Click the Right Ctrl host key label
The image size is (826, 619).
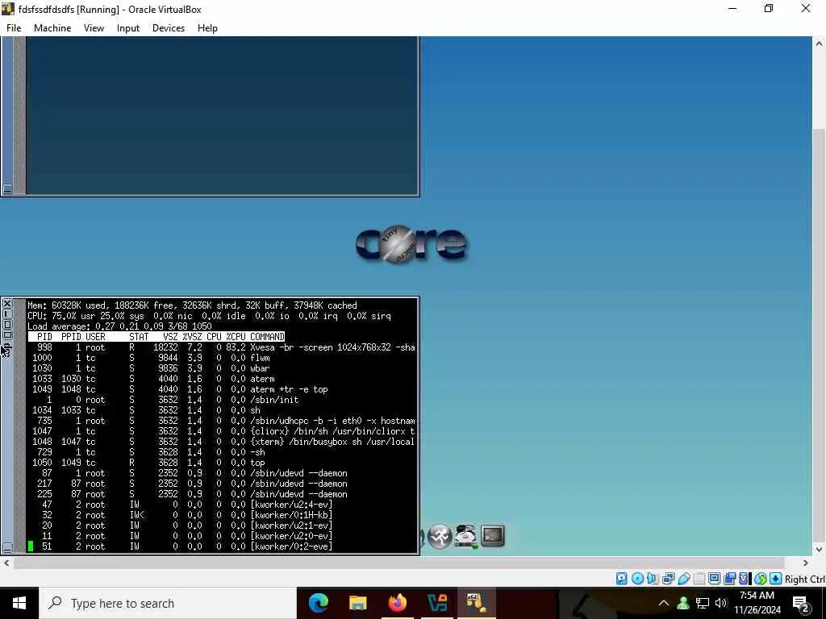(805, 579)
